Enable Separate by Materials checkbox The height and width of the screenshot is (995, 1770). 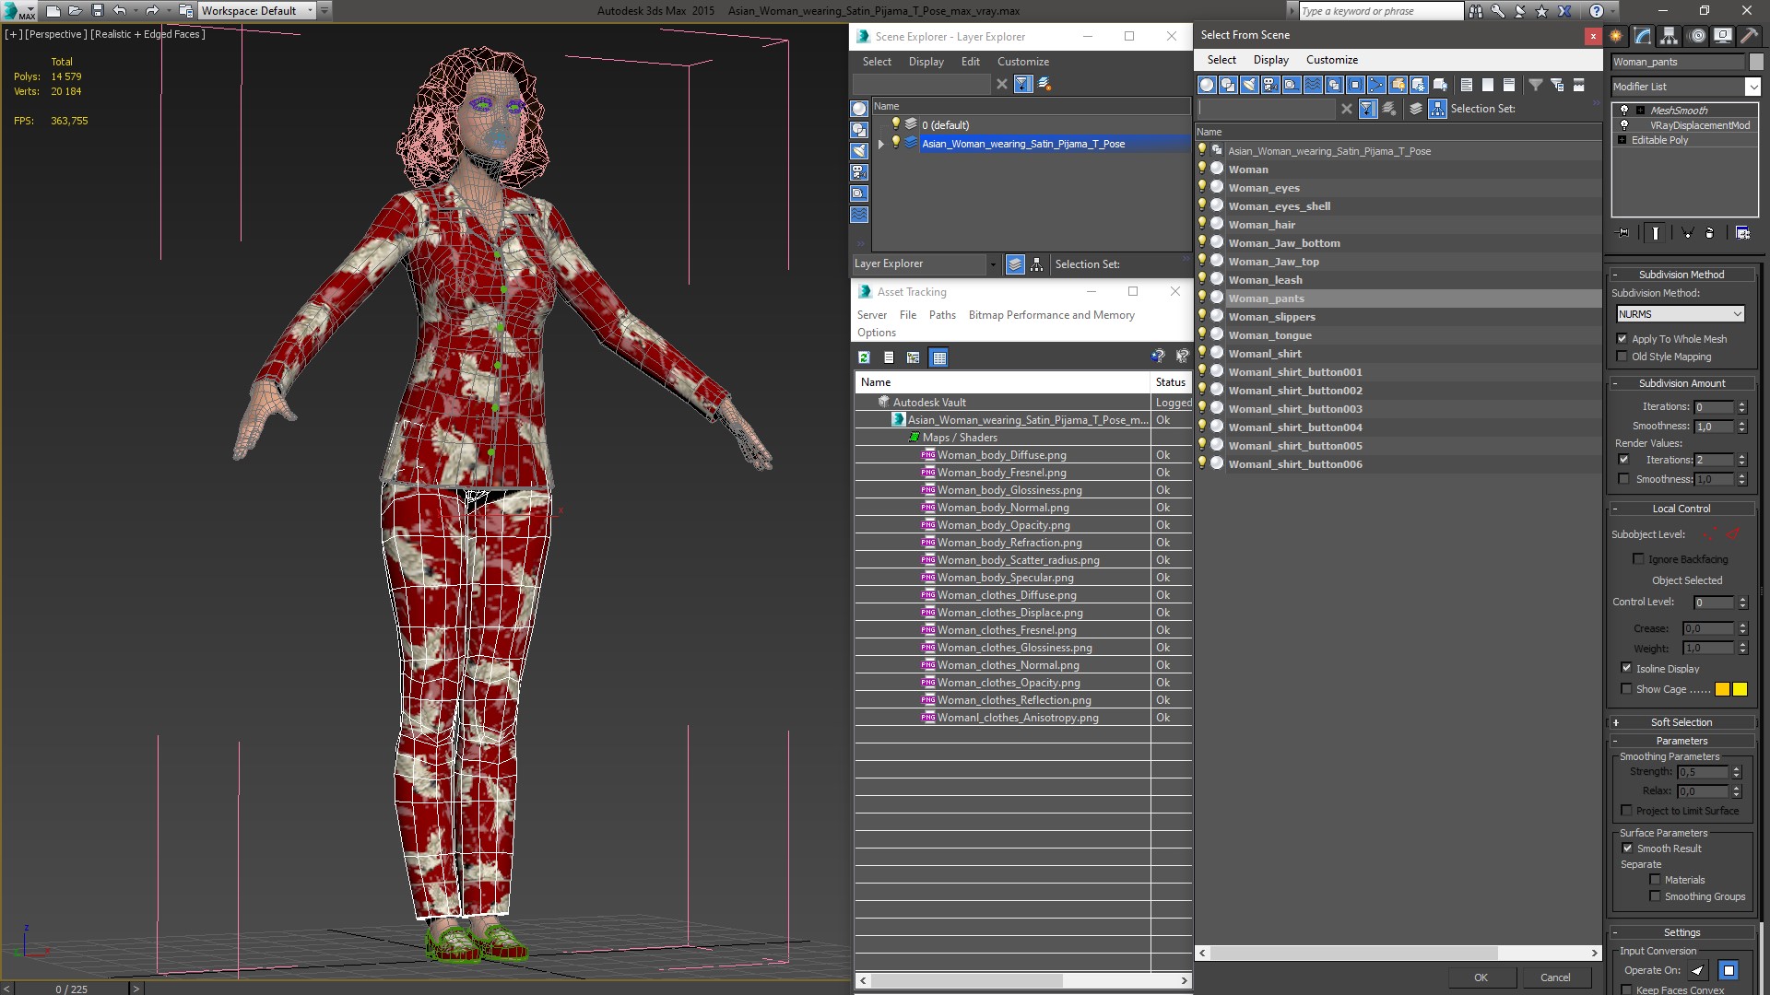(1655, 880)
